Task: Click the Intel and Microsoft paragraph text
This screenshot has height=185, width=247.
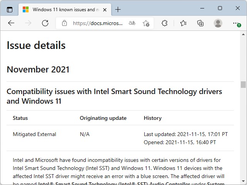Action: pos(118,172)
